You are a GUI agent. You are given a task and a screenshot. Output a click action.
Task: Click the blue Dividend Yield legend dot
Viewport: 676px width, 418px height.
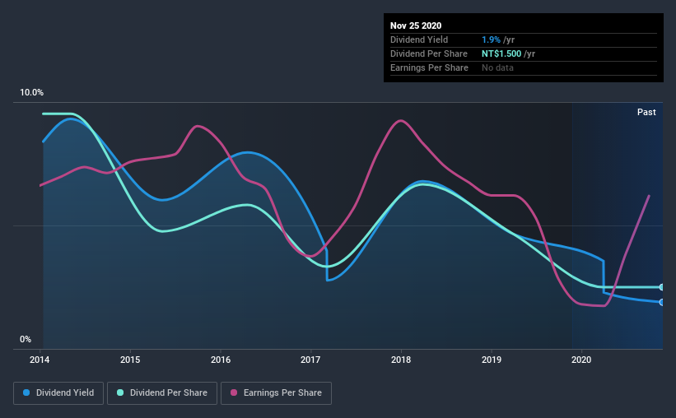click(26, 392)
